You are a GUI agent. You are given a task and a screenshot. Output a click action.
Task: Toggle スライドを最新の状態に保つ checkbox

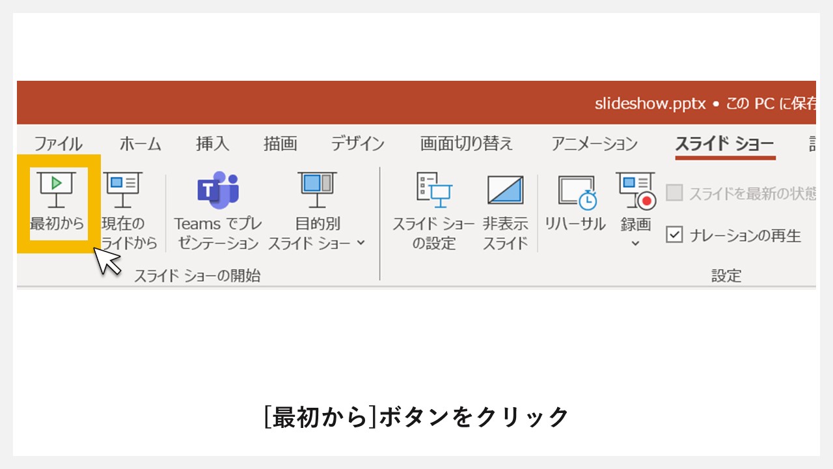point(674,193)
